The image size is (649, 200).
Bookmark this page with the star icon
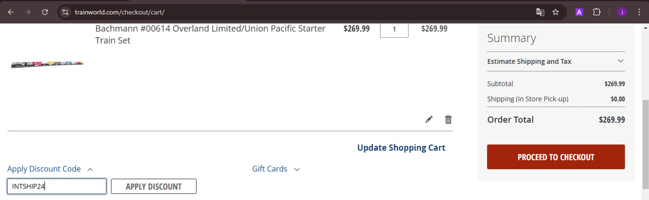(x=556, y=12)
